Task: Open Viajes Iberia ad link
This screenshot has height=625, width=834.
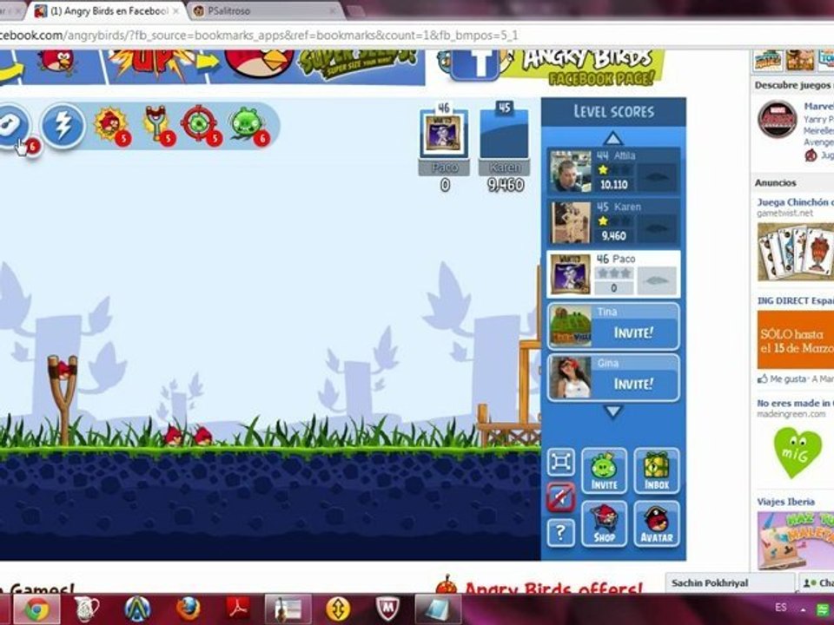Action: pyautogui.click(x=785, y=502)
